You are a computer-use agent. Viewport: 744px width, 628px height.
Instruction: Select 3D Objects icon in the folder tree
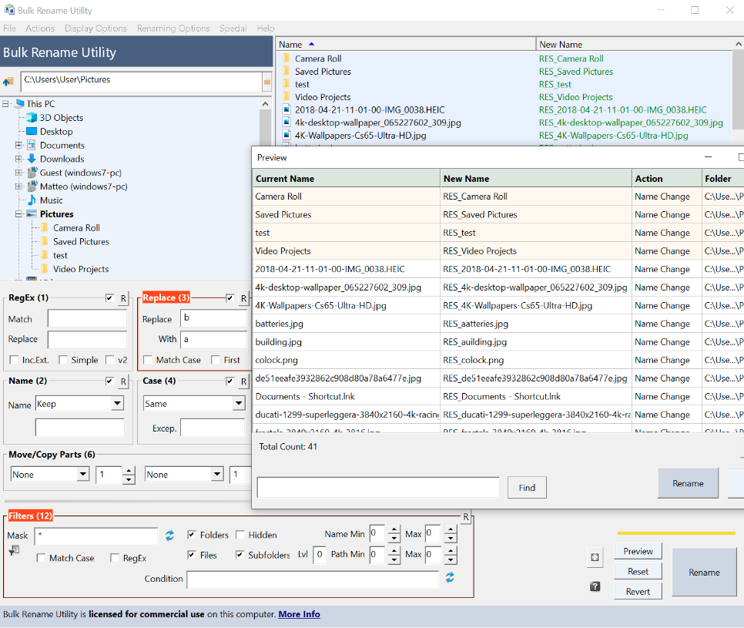click(x=32, y=118)
